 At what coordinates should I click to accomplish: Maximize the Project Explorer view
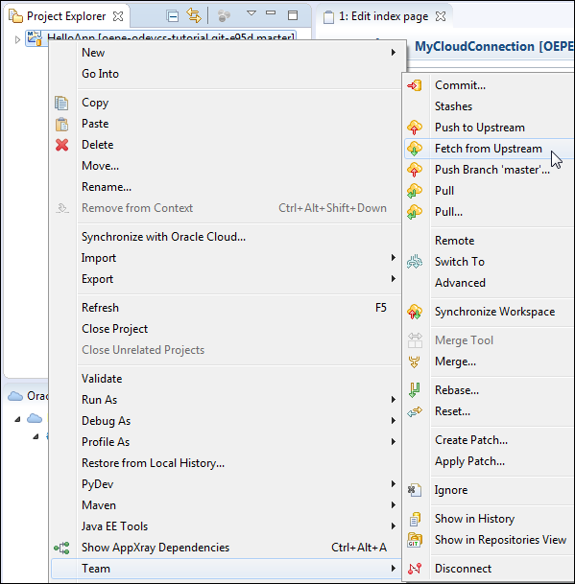click(x=293, y=15)
